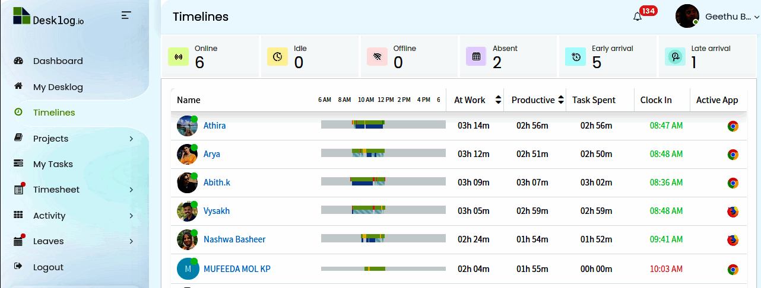Expand the Projects submenu
Screen dimensions: 761x288
[131, 139]
